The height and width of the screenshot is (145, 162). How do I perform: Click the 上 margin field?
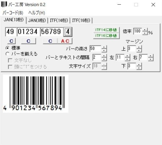[132, 49]
